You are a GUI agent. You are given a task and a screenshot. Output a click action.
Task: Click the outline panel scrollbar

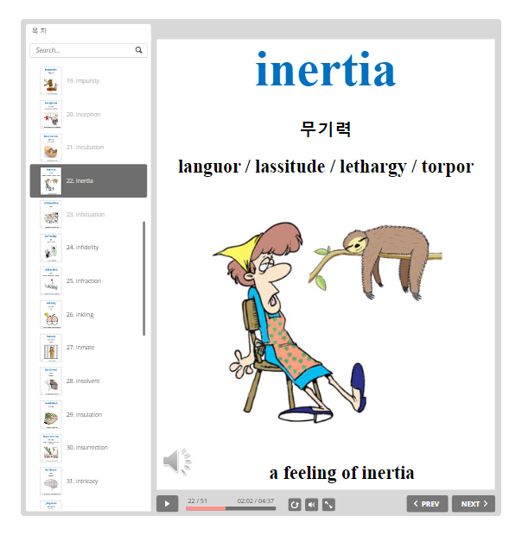pos(143,278)
